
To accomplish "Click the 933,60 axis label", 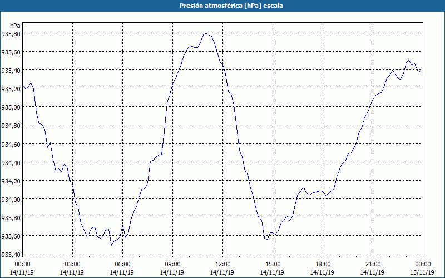I will pyautogui.click(x=11, y=236).
